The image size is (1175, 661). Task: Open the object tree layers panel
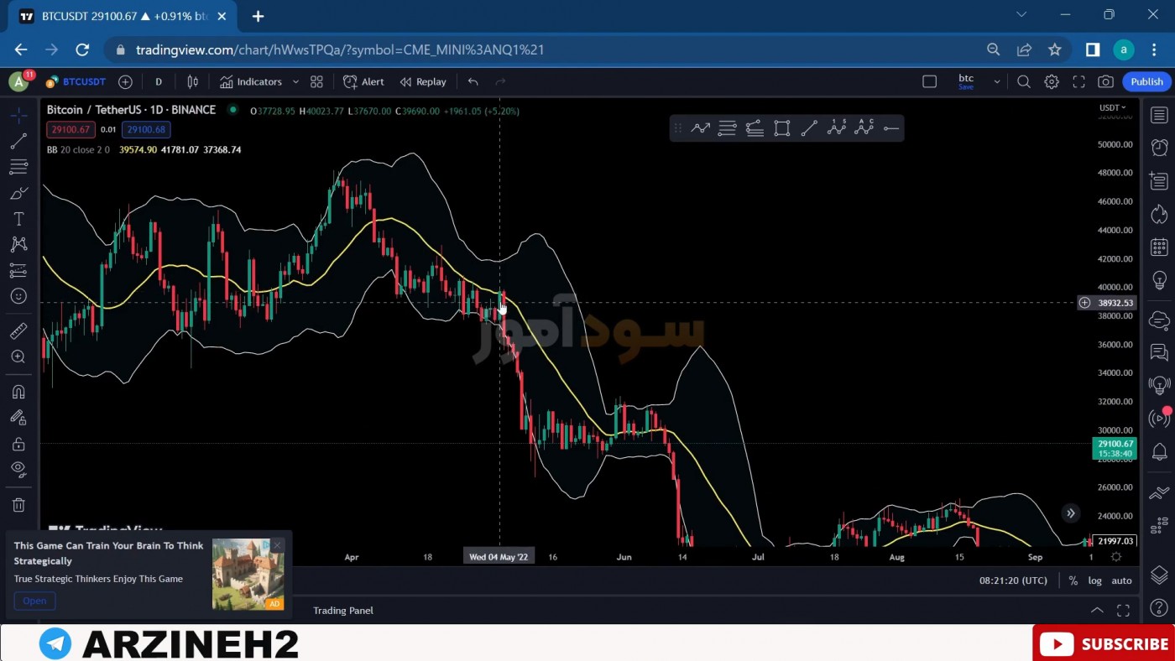click(x=1159, y=575)
